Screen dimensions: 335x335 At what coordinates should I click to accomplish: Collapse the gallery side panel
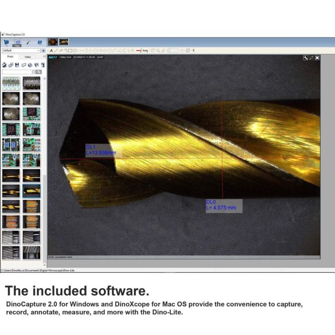click(x=44, y=56)
